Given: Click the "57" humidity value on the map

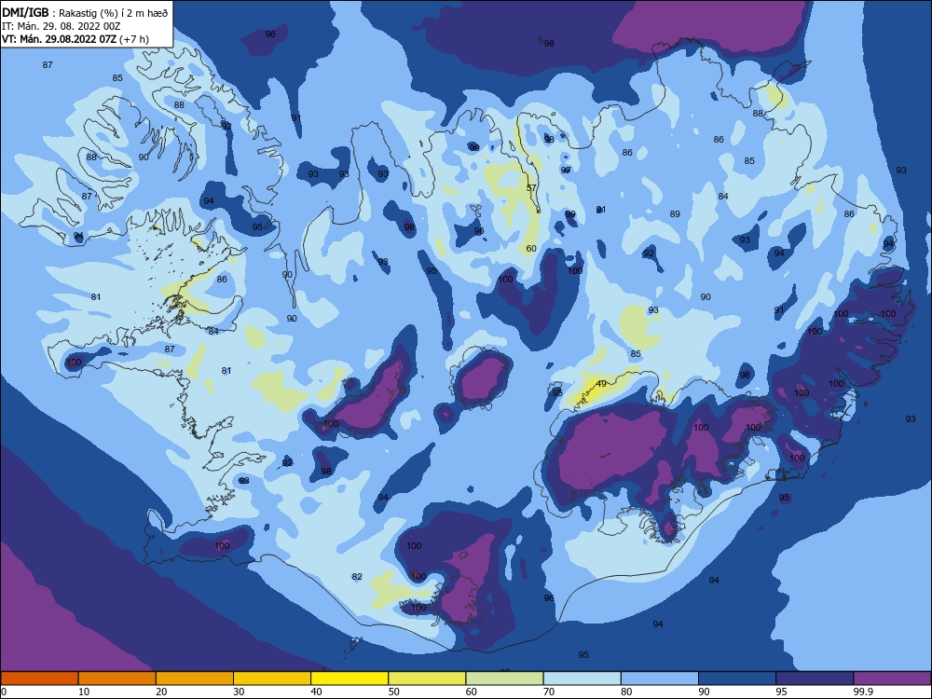Looking at the screenshot, I should pyautogui.click(x=531, y=188).
